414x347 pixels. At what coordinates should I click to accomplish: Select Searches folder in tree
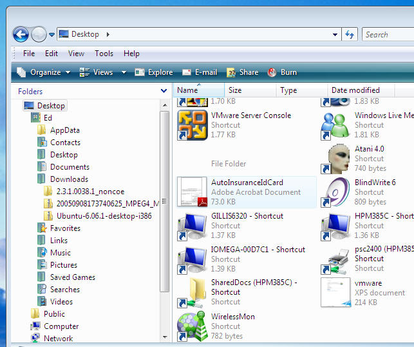(x=59, y=290)
